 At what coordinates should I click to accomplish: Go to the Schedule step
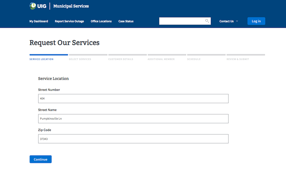(x=194, y=59)
